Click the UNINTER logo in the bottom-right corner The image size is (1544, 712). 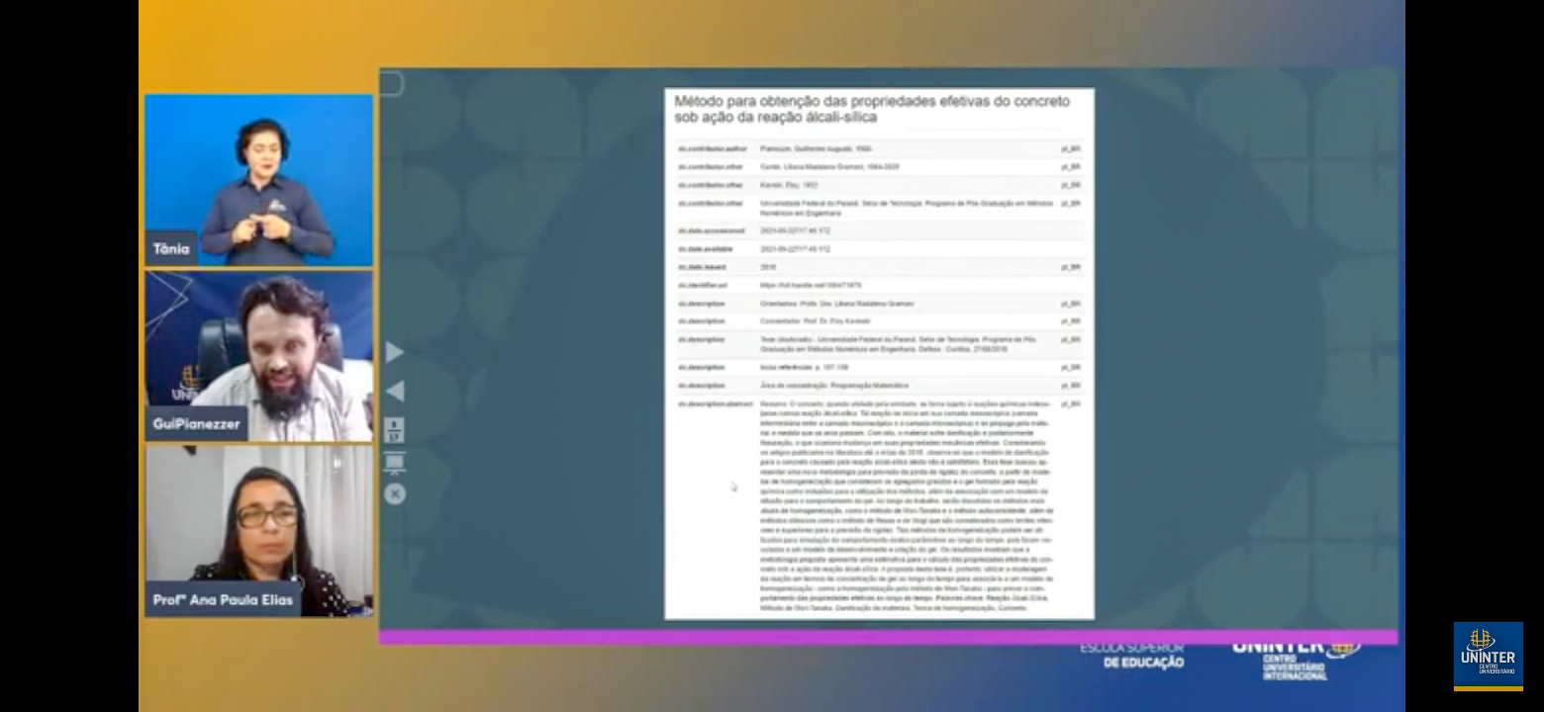point(1488,655)
